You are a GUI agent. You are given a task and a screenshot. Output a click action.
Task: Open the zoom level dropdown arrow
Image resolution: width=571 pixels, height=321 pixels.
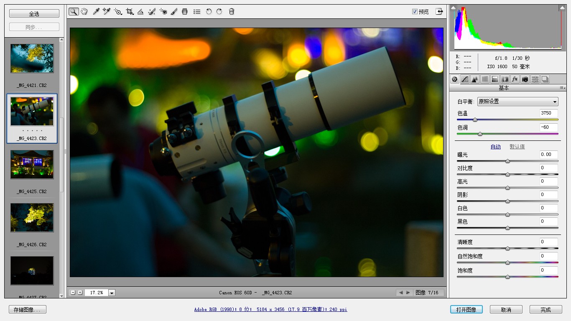click(112, 293)
